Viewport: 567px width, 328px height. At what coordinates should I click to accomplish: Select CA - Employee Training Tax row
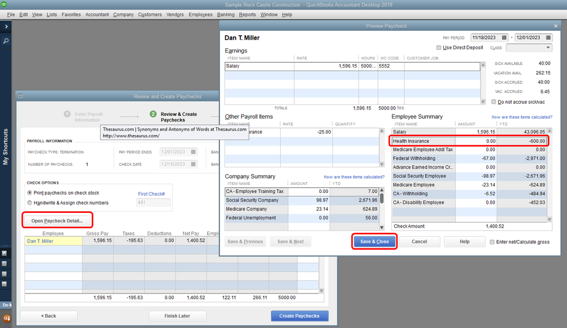pos(302,191)
